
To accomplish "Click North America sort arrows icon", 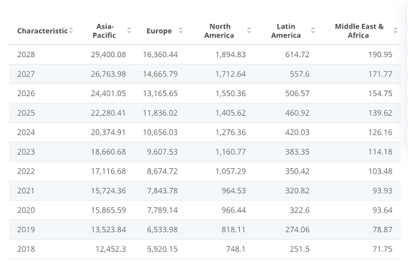I will click(x=249, y=31).
